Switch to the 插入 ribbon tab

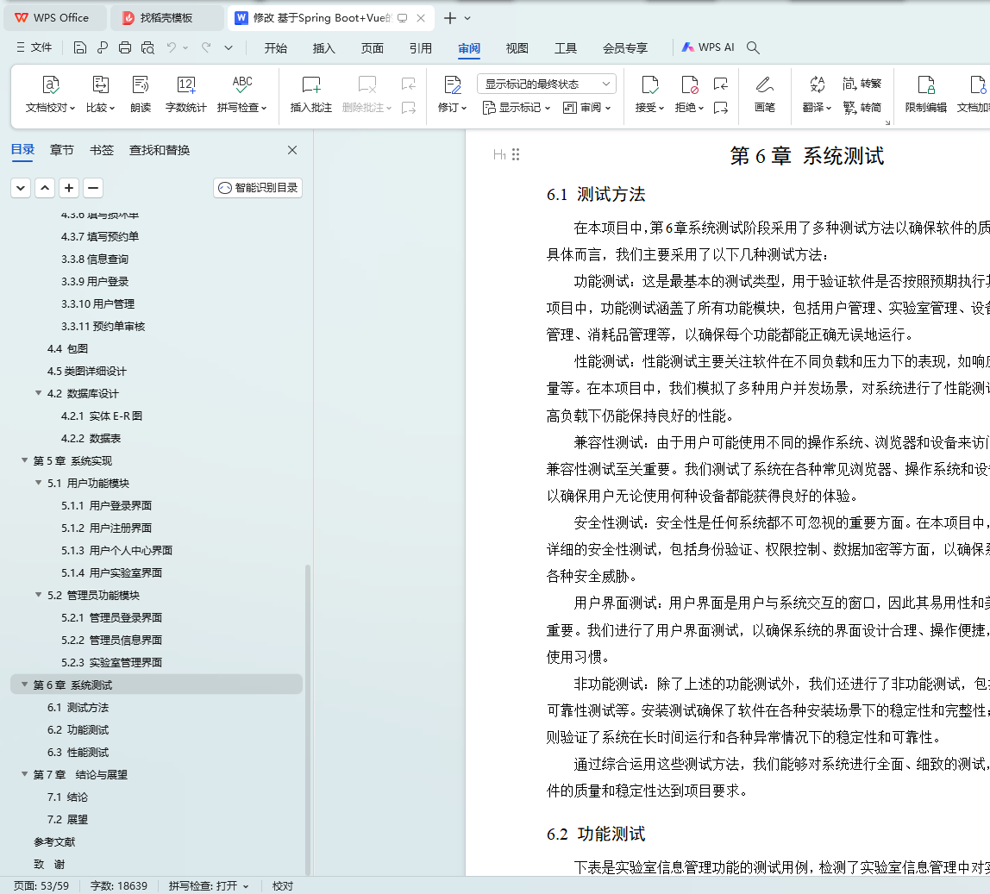tap(323, 48)
